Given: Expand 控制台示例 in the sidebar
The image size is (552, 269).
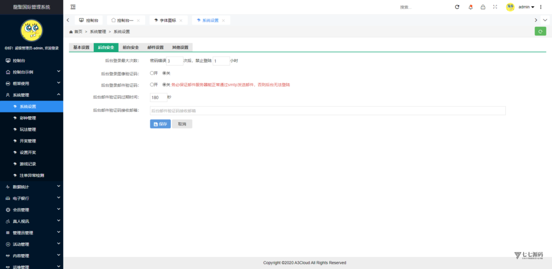Looking at the screenshot, I should (32, 72).
